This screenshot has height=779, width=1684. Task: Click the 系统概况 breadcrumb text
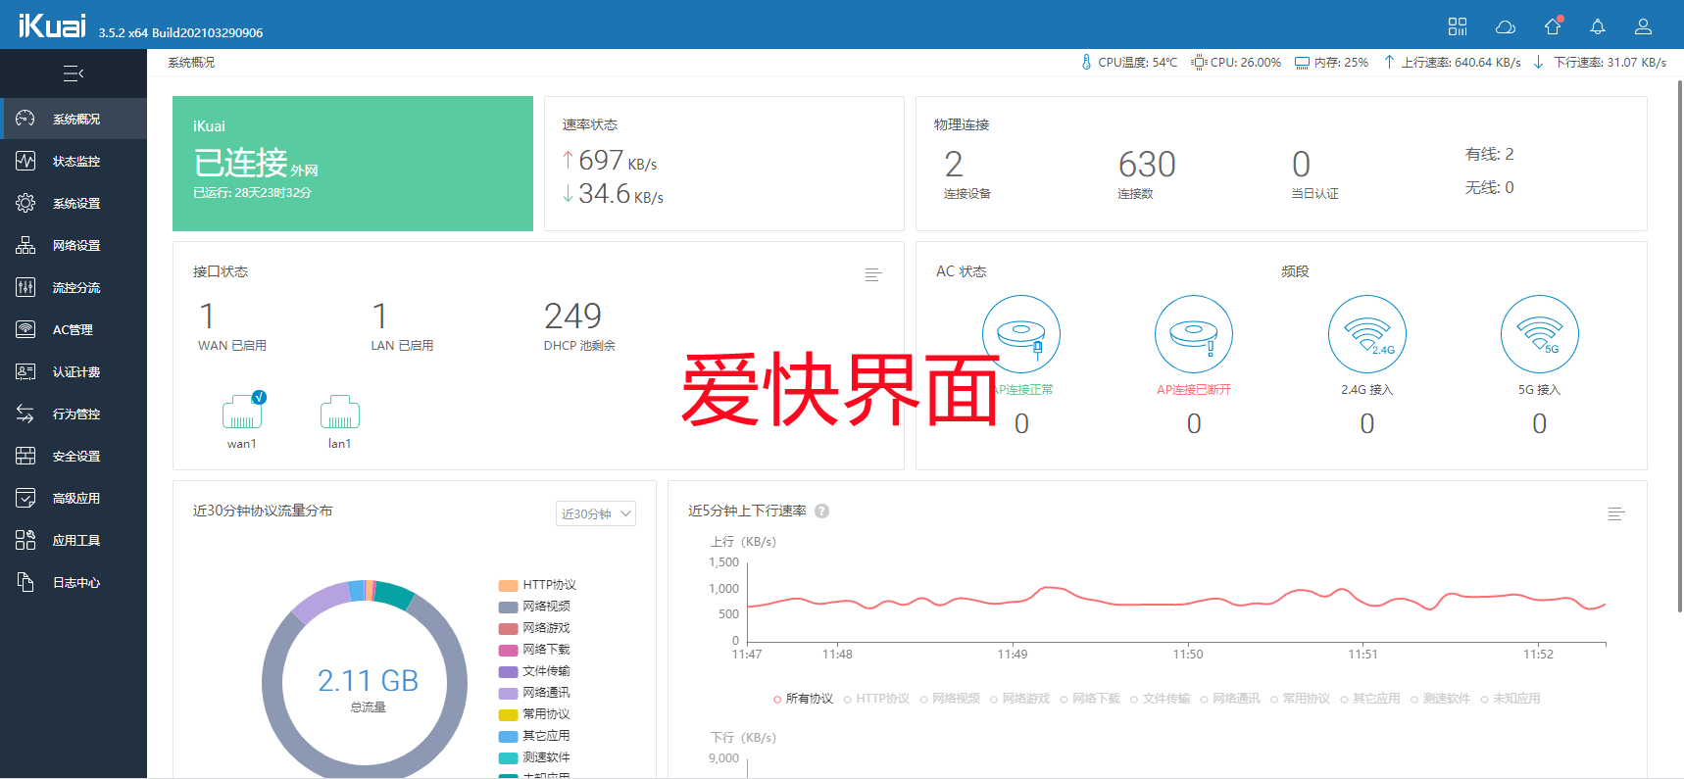coord(191,63)
